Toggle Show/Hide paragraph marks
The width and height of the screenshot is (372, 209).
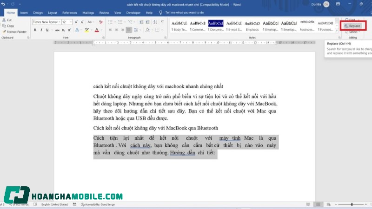162,22
